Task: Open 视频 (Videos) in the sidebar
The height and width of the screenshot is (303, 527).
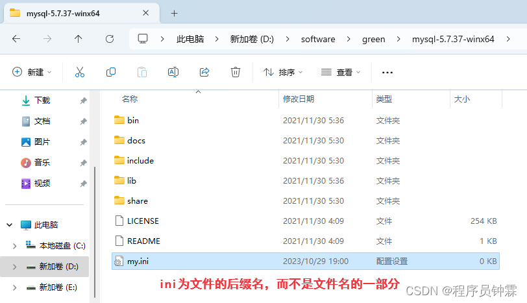Action: (x=42, y=184)
